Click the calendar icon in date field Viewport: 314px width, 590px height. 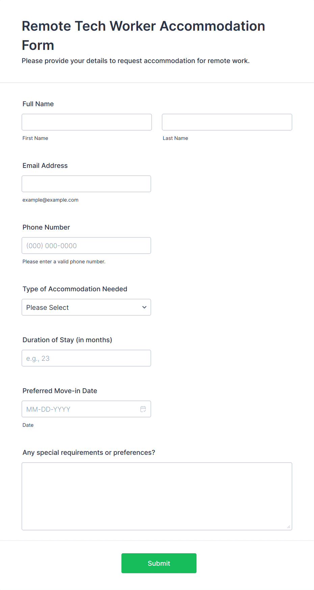(143, 409)
